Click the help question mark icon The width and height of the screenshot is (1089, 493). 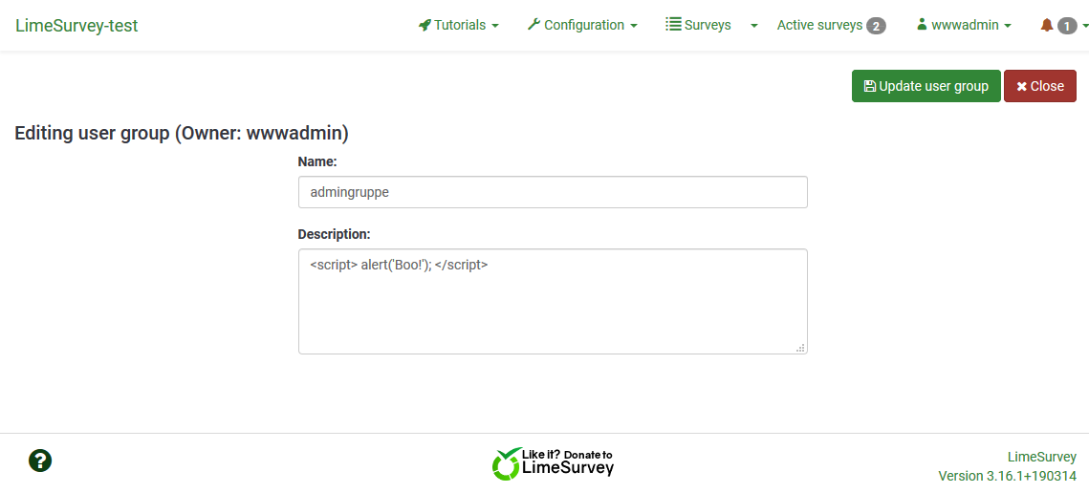pyautogui.click(x=40, y=461)
